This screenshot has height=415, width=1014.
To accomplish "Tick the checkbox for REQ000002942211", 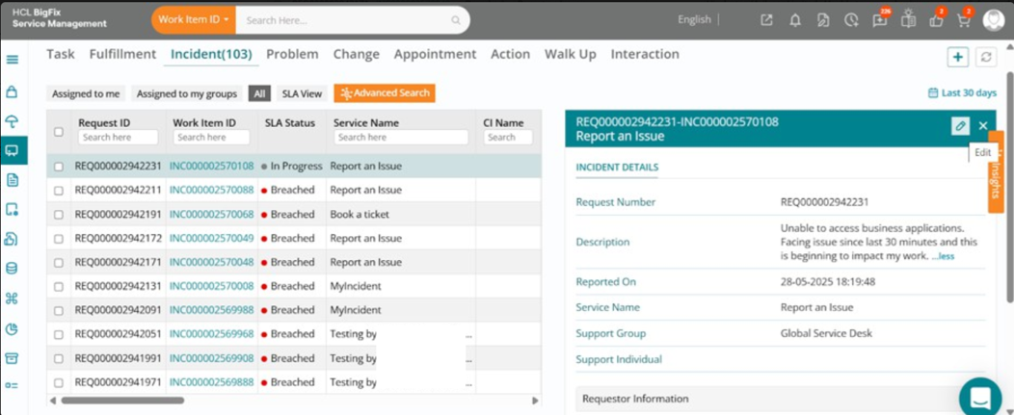I will (x=59, y=191).
